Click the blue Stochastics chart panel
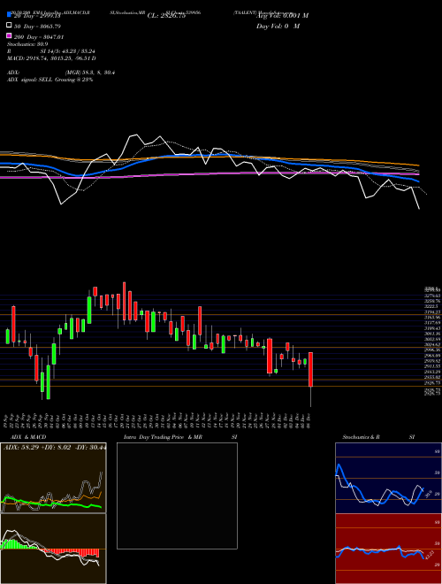Image resolution: width=442 pixels, height=584 pixels. tap(388, 478)
